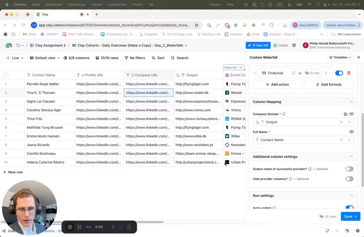Image resolution: width=364 pixels, height=237 pixels.
Task: Open the Darstellung menu
Action: [76, 5]
